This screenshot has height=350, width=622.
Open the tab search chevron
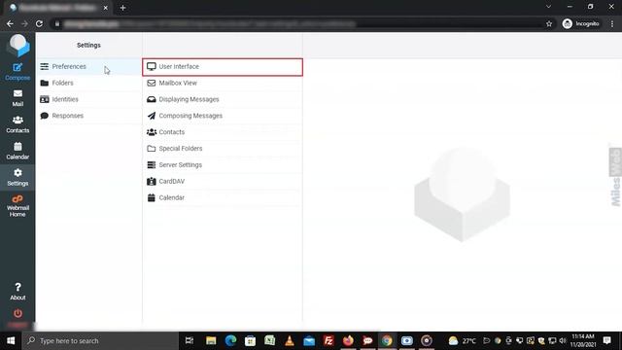coord(548,7)
